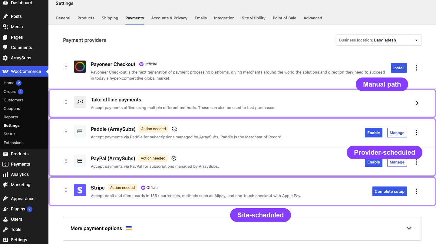
Task: Open Plugins icon in sidebar
Action: pos(5,209)
